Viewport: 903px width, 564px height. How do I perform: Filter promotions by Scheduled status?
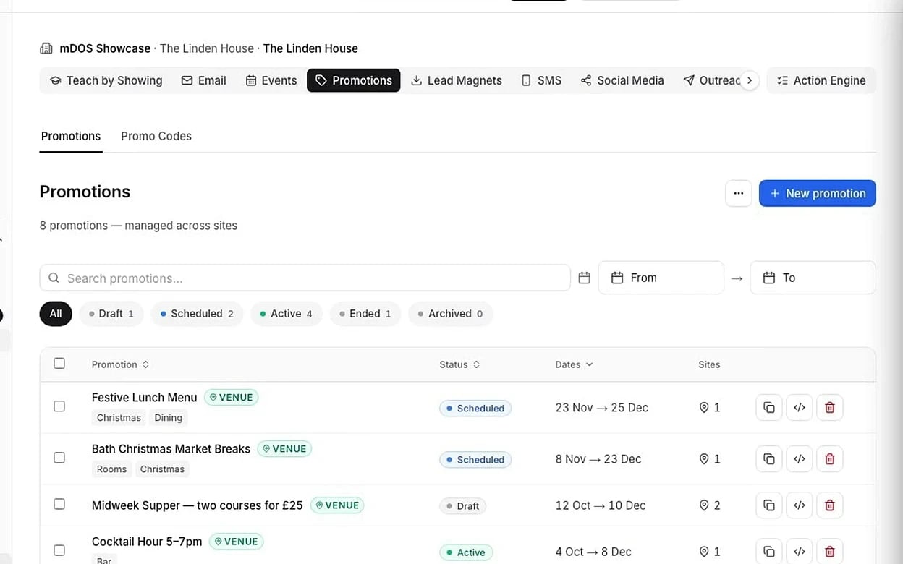coord(197,314)
